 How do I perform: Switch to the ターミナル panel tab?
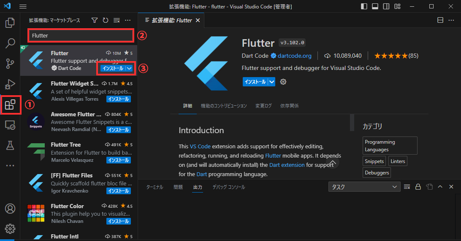(155, 187)
